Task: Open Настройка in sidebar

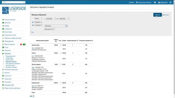Action: 8,82
